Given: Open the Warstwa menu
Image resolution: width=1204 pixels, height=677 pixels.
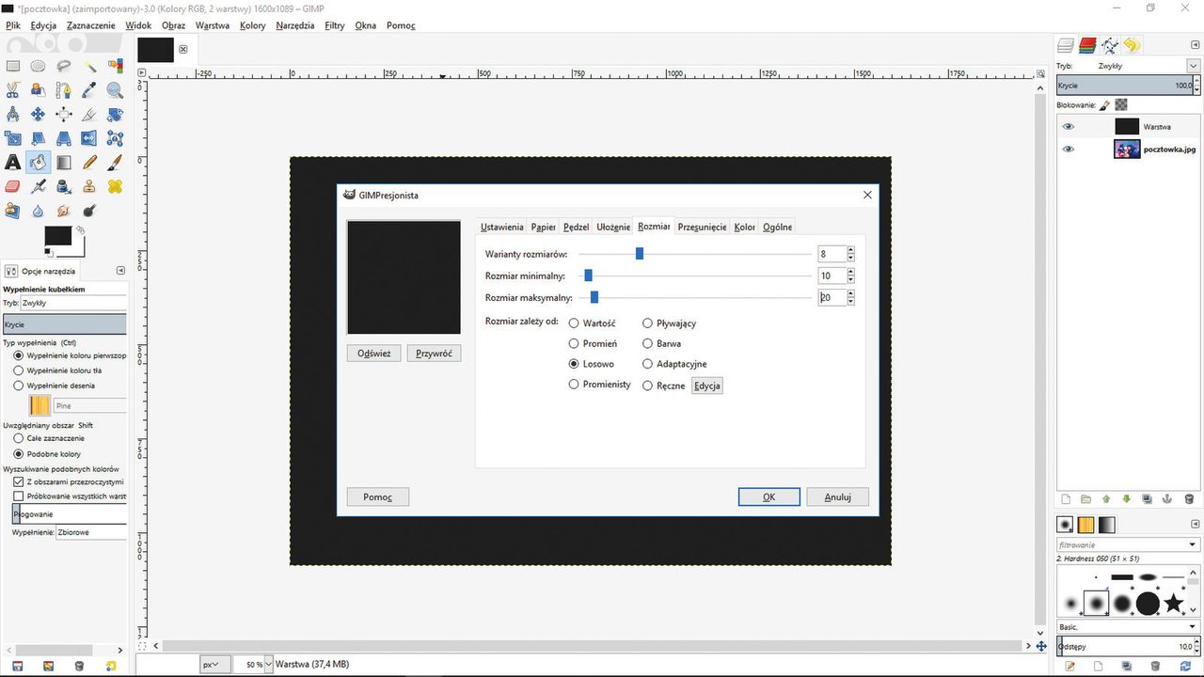Looking at the screenshot, I should [x=212, y=25].
